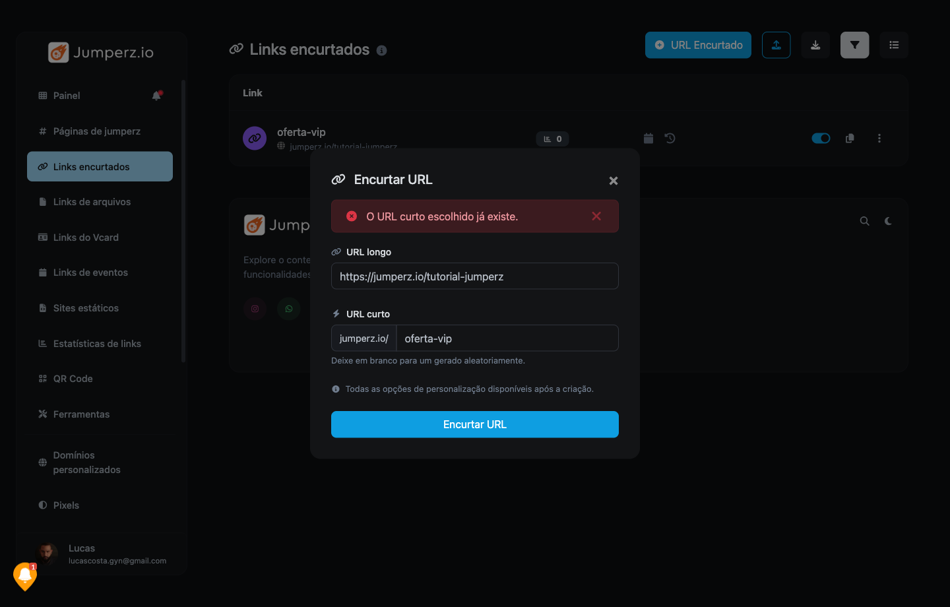
Task: Click the Instagram icon in the preview card
Action: point(255,309)
